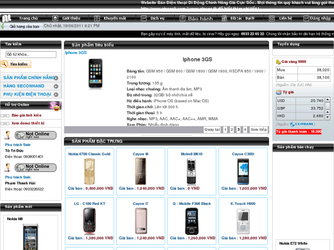Expand HÀNG SECONHAND category arrow
Screen dimensions: 334x250
coord(56,86)
